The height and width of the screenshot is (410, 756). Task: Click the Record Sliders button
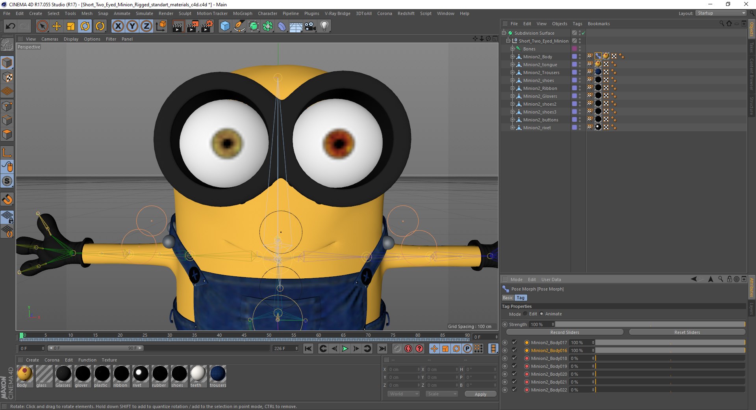(565, 332)
